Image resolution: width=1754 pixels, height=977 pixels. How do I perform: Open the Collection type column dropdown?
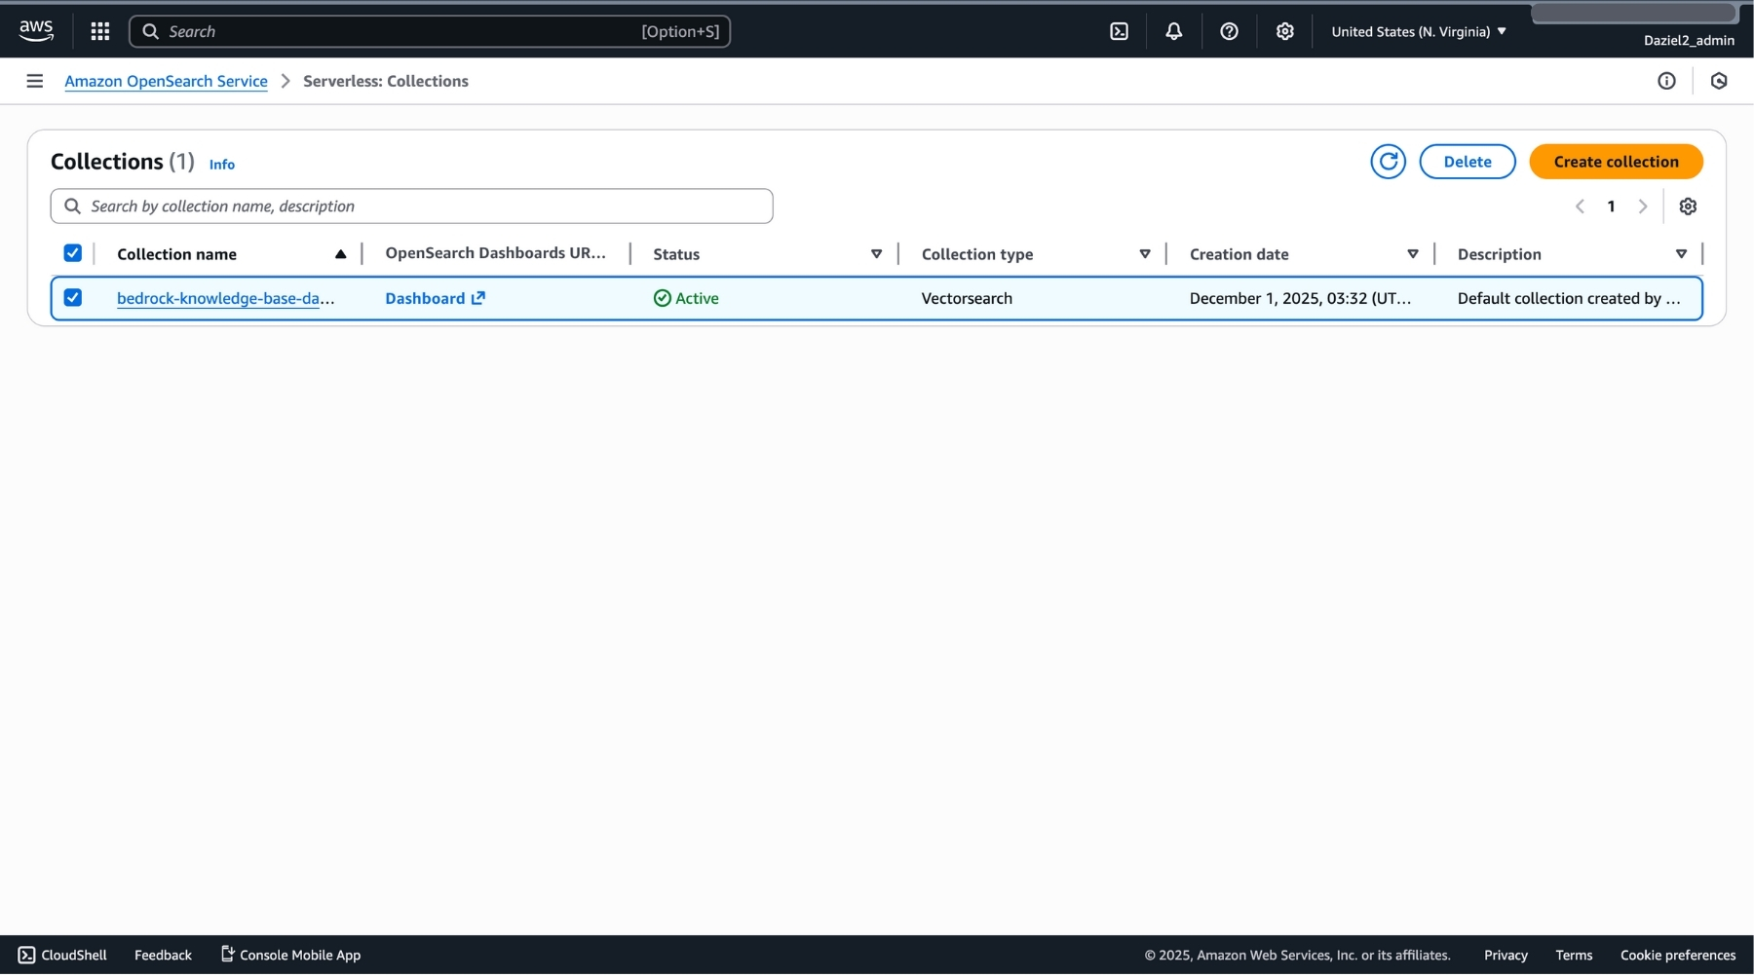click(x=1144, y=254)
